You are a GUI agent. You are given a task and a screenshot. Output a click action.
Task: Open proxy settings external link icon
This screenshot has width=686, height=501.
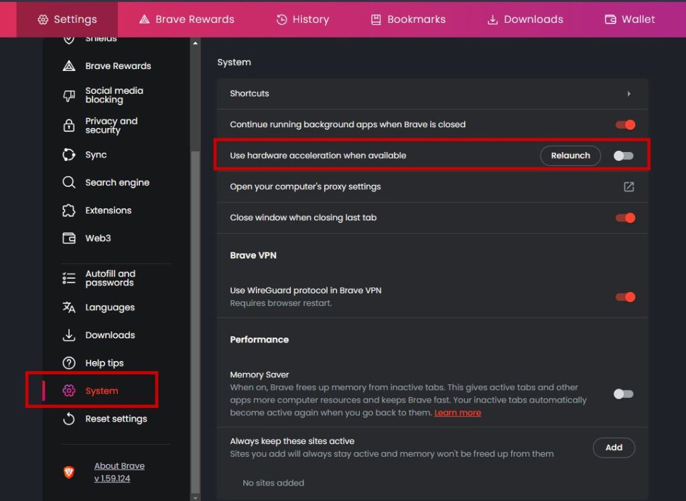coord(628,187)
